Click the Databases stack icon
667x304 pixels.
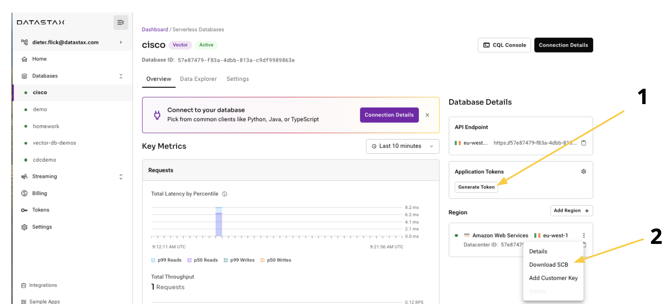[x=24, y=76]
